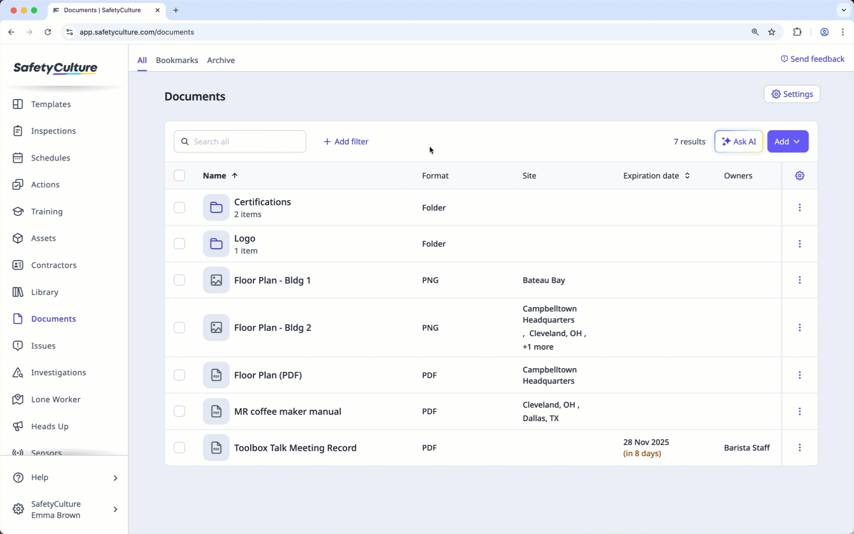Click Toolbox Talk Meeting Record file icon

(216, 448)
